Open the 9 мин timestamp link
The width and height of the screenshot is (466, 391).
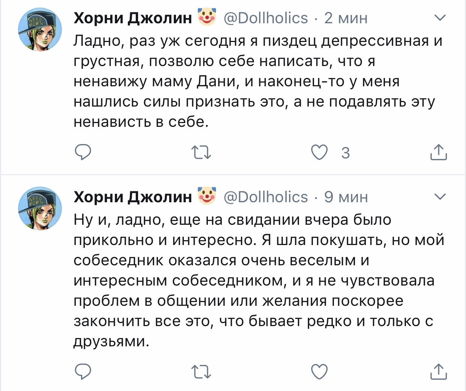(346, 197)
